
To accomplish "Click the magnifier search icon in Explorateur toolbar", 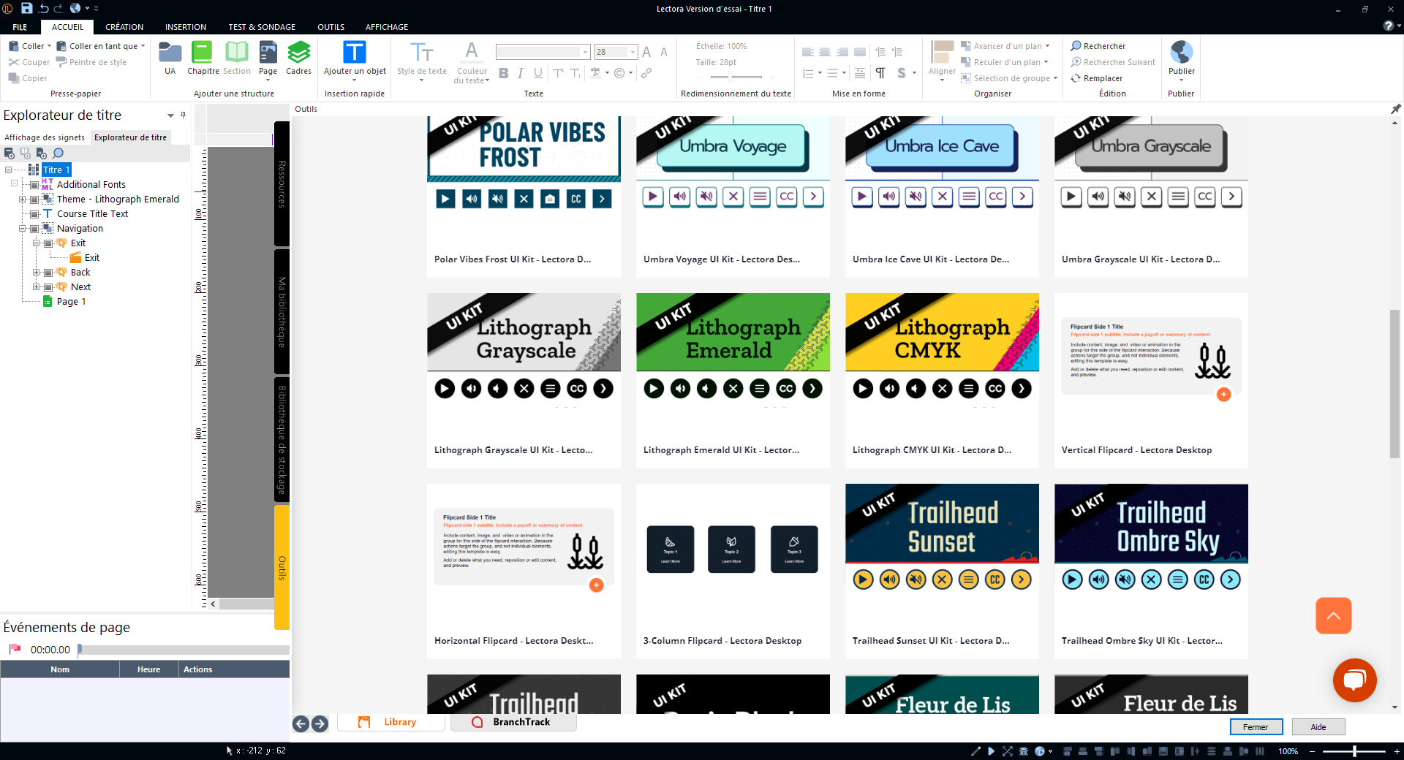I will [58, 153].
